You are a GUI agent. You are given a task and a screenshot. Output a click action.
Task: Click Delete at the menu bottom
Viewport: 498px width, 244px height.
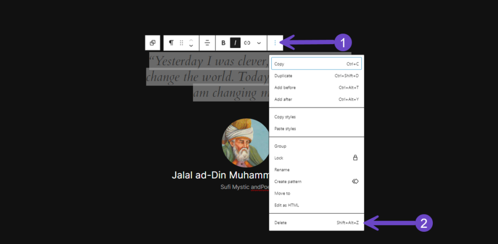[316, 223]
